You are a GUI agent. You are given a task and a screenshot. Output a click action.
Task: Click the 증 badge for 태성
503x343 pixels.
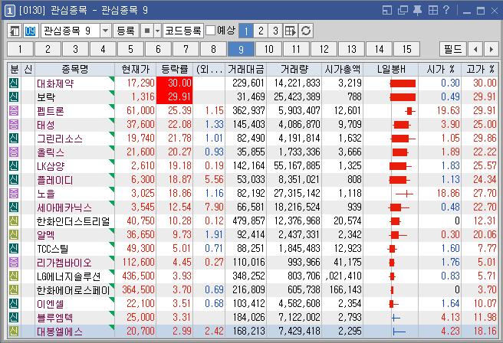pos(14,125)
